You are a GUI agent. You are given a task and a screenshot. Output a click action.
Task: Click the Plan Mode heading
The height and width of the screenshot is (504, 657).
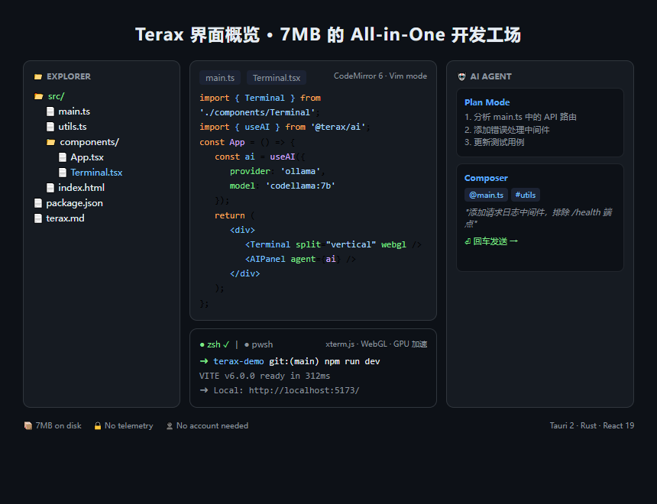coord(487,102)
